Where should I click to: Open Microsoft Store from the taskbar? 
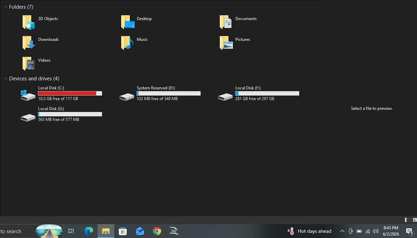[x=123, y=231]
